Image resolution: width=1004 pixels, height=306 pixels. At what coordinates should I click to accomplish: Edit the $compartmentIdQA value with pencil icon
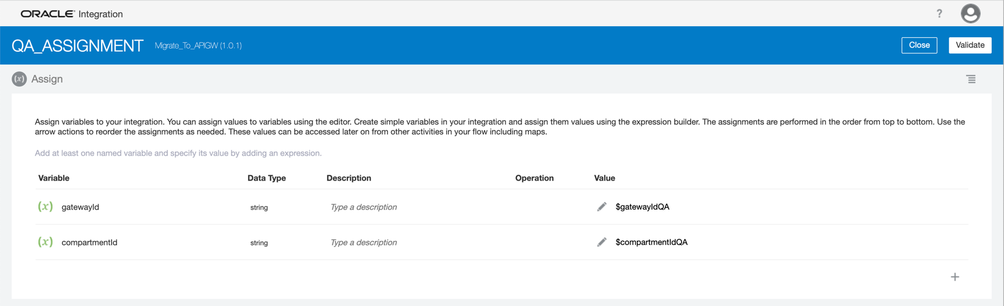(x=601, y=242)
